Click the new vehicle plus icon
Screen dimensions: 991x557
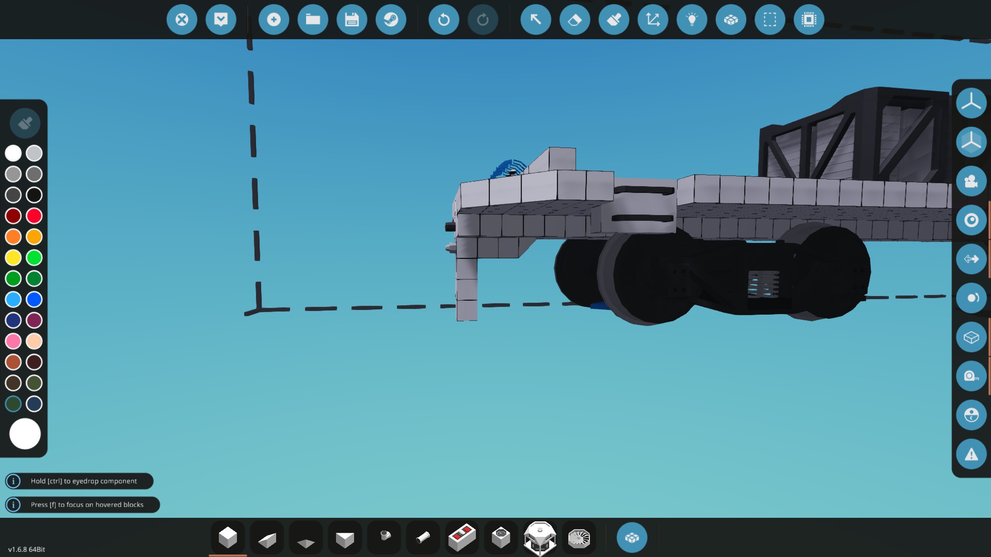point(274,20)
